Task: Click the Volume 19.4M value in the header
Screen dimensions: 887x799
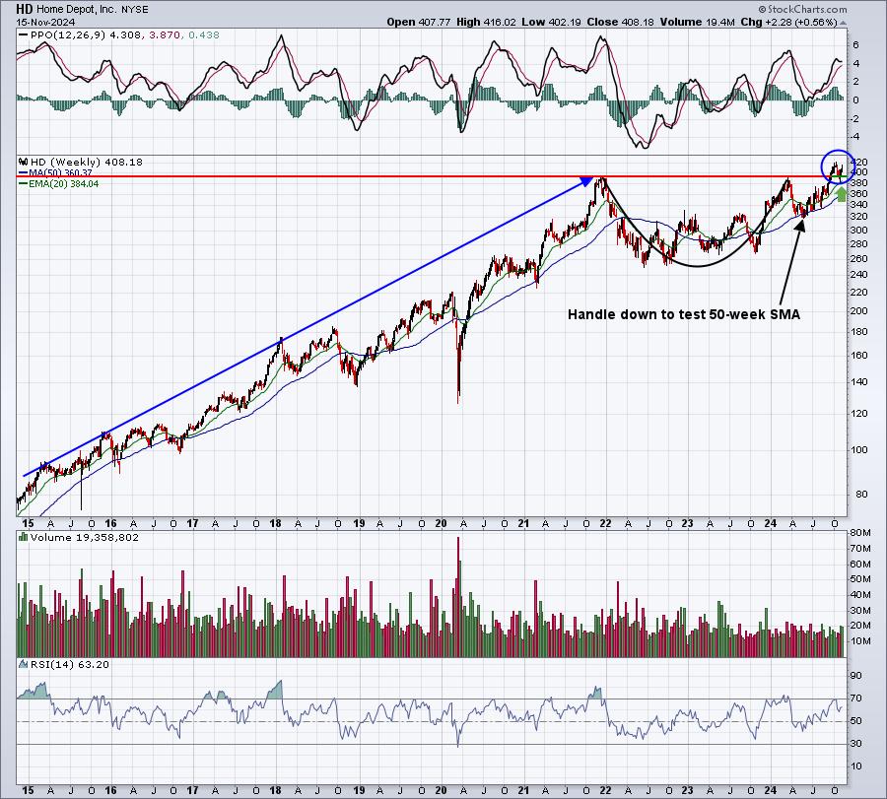Action: pyautogui.click(x=697, y=22)
